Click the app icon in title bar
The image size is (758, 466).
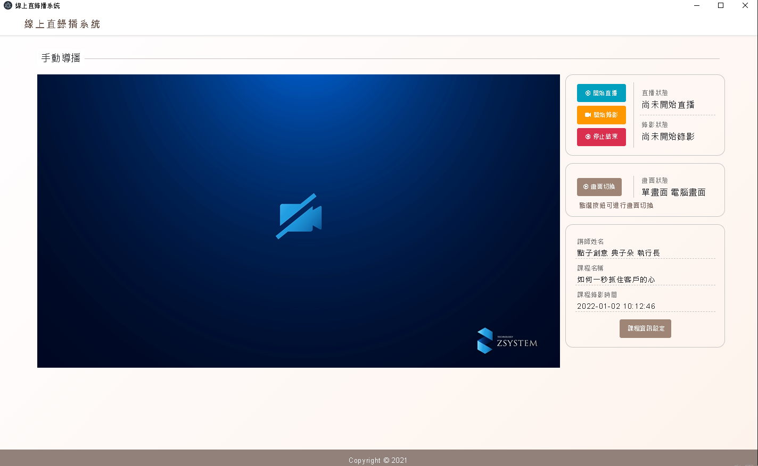point(8,5)
